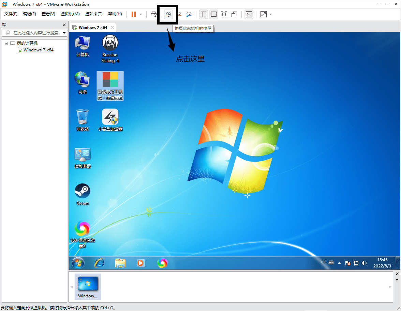This screenshot has height=311, width=401.
Task: Open Windows Media Player from the taskbar
Action: 141,263
